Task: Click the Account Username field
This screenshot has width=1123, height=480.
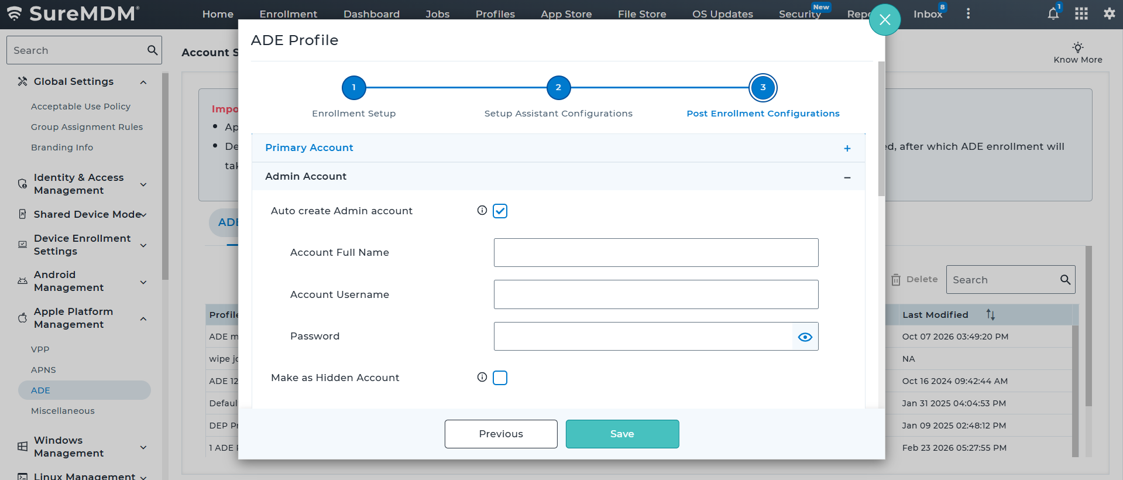Action: tap(656, 294)
